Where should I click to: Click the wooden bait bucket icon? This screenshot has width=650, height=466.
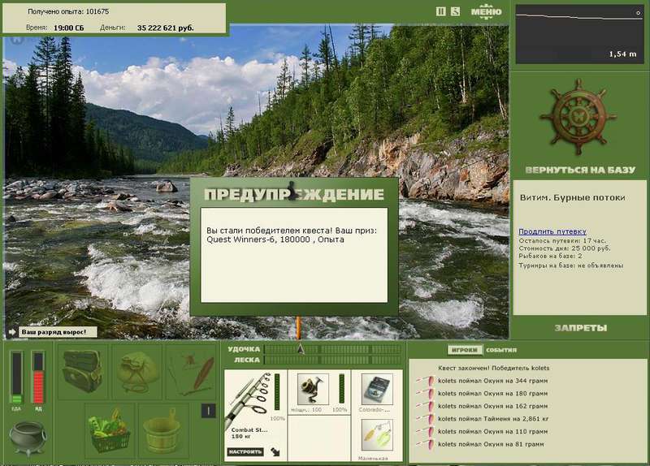coord(162,431)
